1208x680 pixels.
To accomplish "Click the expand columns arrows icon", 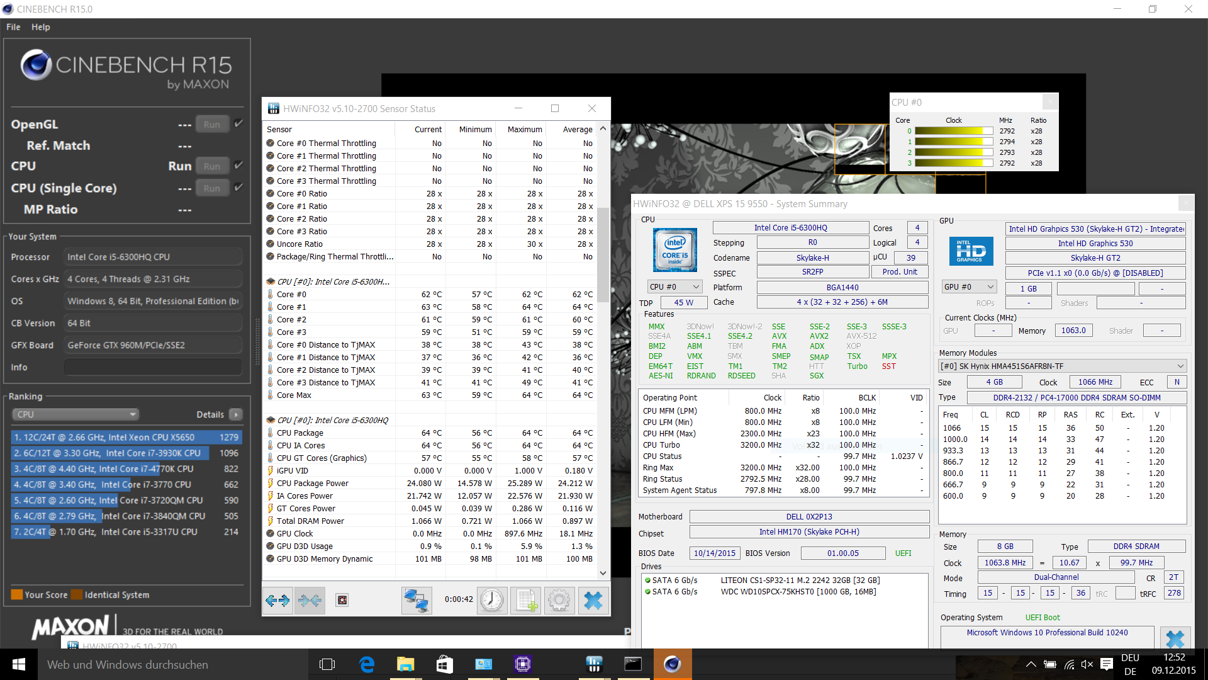I will coord(277,601).
